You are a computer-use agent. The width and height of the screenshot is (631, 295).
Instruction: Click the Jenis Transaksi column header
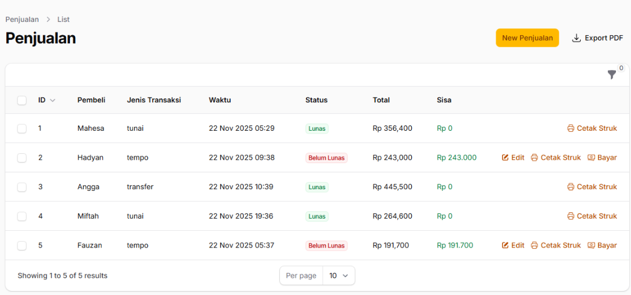point(154,100)
